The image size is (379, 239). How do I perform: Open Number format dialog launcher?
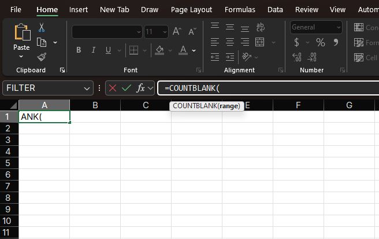pyautogui.click(x=343, y=70)
